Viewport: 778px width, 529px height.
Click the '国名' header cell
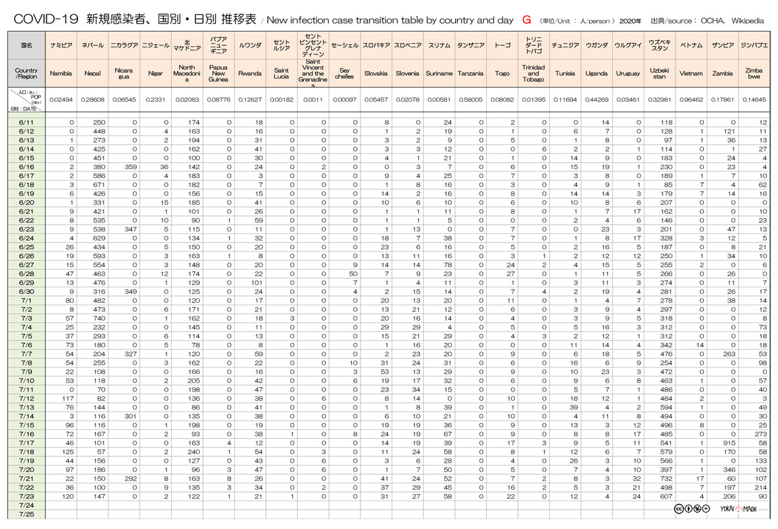27,46
